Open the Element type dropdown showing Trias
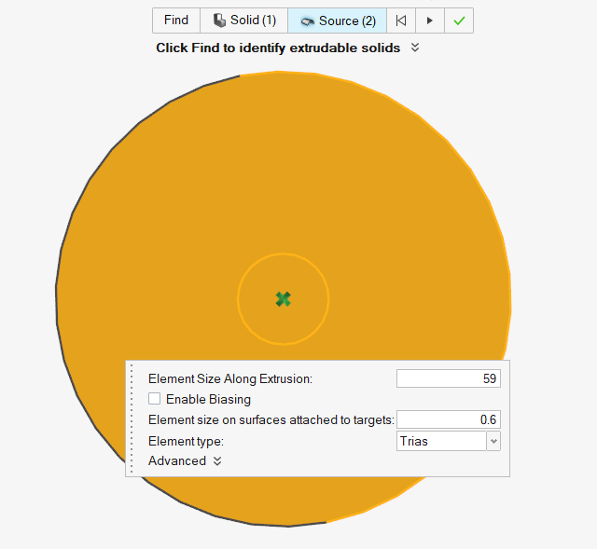This screenshot has height=549, width=597. tap(449, 441)
